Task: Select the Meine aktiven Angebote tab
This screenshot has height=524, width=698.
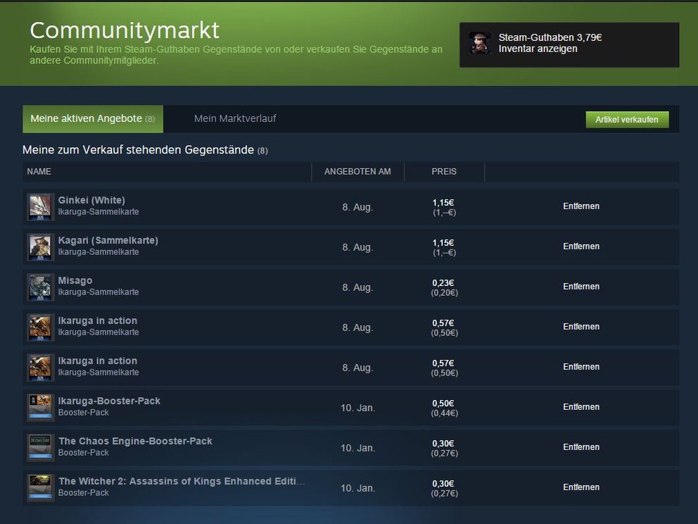Action: (92, 119)
